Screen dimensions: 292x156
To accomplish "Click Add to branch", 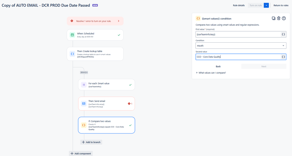I will click(x=91, y=142).
